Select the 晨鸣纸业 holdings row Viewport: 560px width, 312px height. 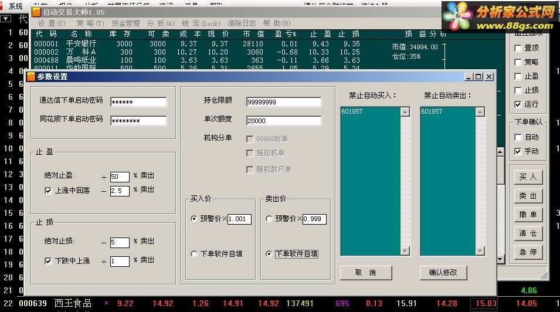[197, 60]
